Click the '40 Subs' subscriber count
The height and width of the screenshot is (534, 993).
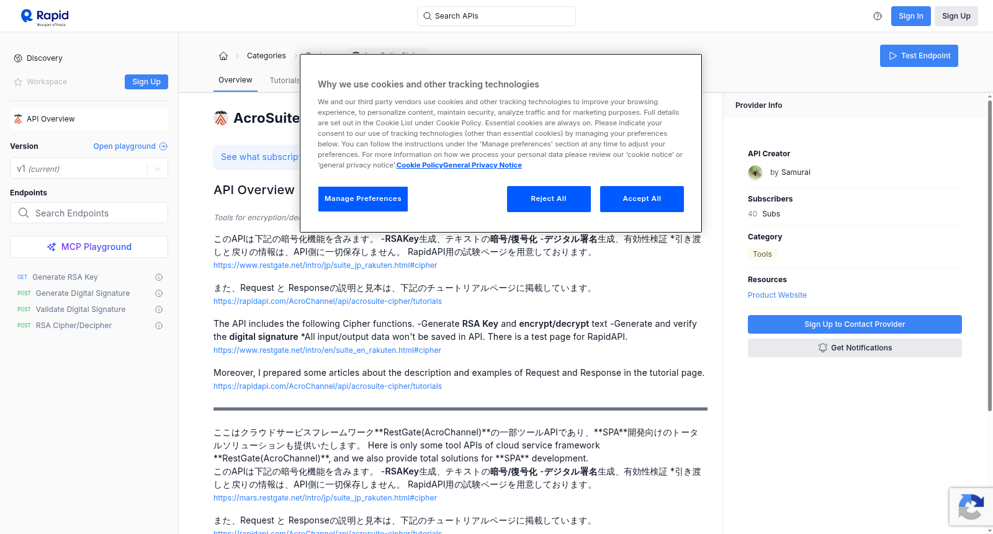764,214
